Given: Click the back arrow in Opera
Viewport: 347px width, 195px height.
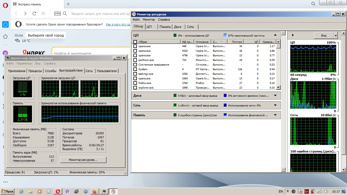Looking at the screenshot, I should [x=16, y=14].
